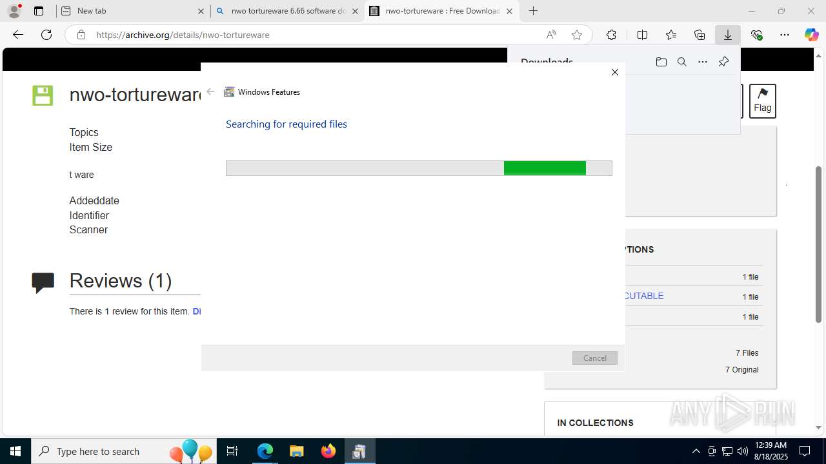Open the Favorites list icon

(671, 35)
